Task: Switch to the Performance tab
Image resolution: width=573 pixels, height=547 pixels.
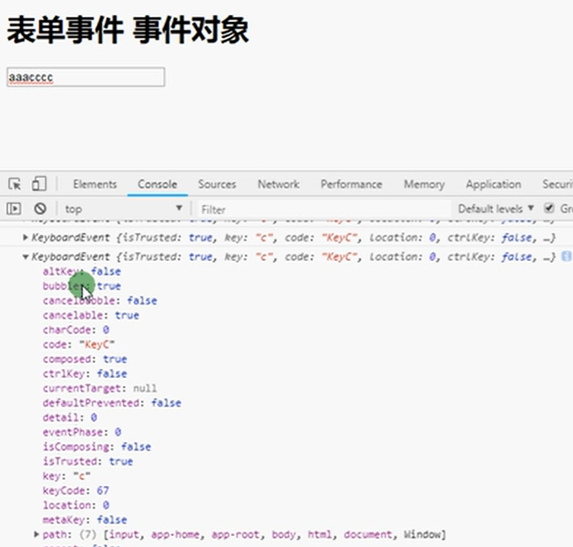Action: pos(351,184)
